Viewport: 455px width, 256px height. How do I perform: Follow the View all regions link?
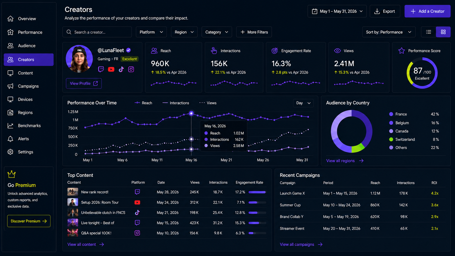point(345,161)
